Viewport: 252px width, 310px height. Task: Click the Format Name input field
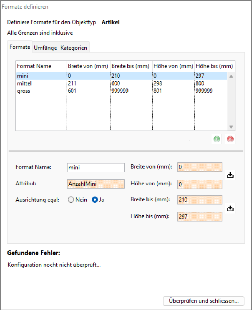tap(96, 168)
